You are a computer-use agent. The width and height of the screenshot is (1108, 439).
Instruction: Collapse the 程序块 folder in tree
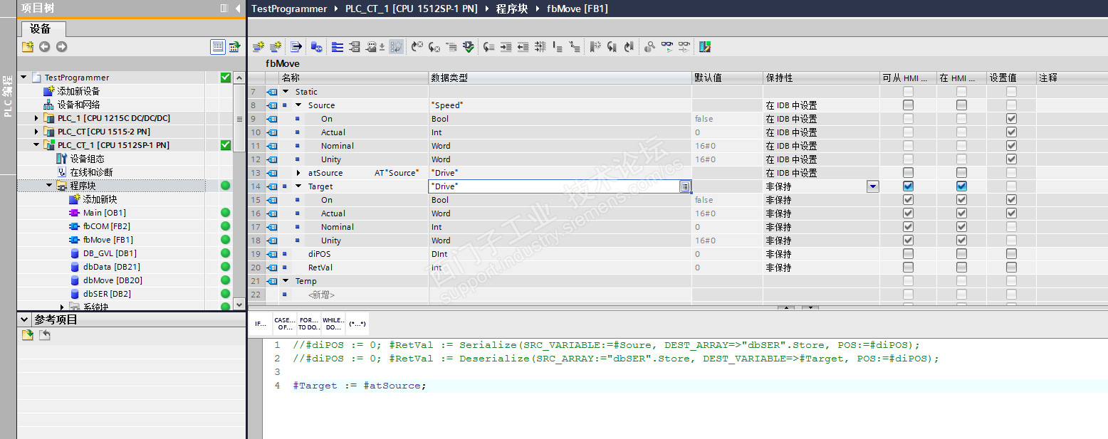(49, 186)
